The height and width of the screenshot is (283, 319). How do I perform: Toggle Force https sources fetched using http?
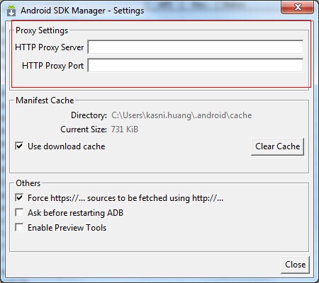(19, 197)
